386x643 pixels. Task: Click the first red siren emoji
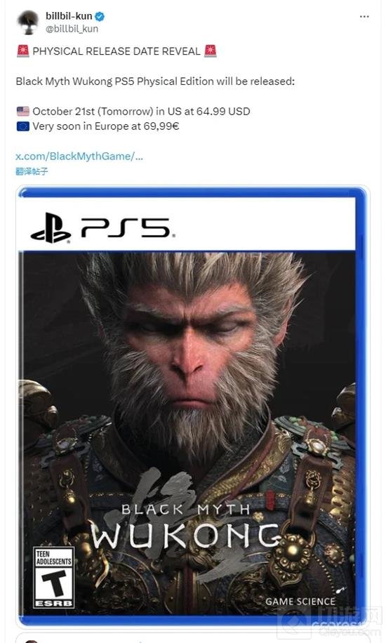pos(23,51)
